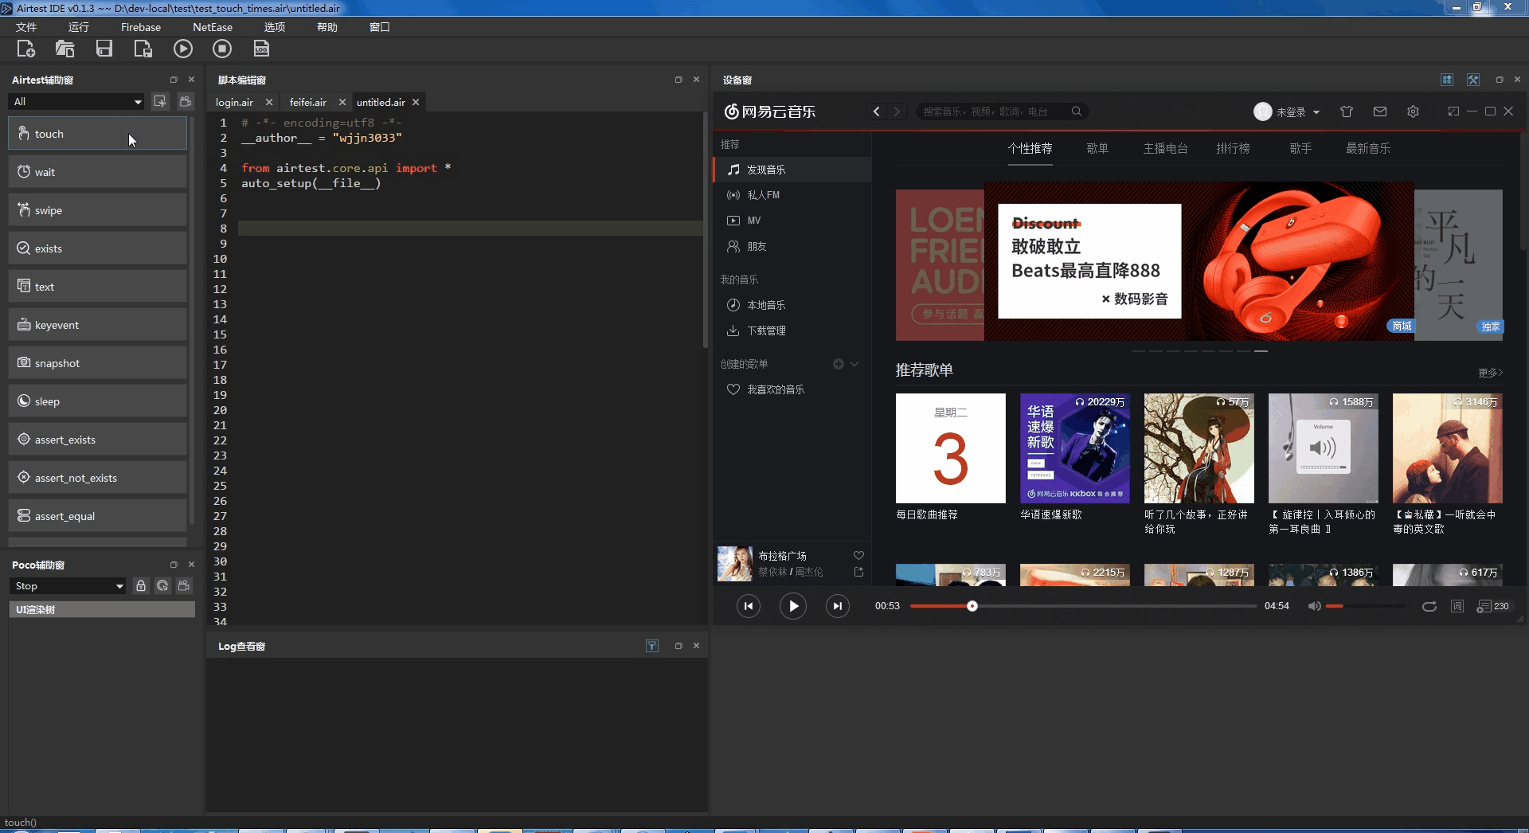Viewport: 1529px width, 833px height.
Task: Switch to mini mode icon in music player
Action: pyautogui.click(x=1453, y=111)
